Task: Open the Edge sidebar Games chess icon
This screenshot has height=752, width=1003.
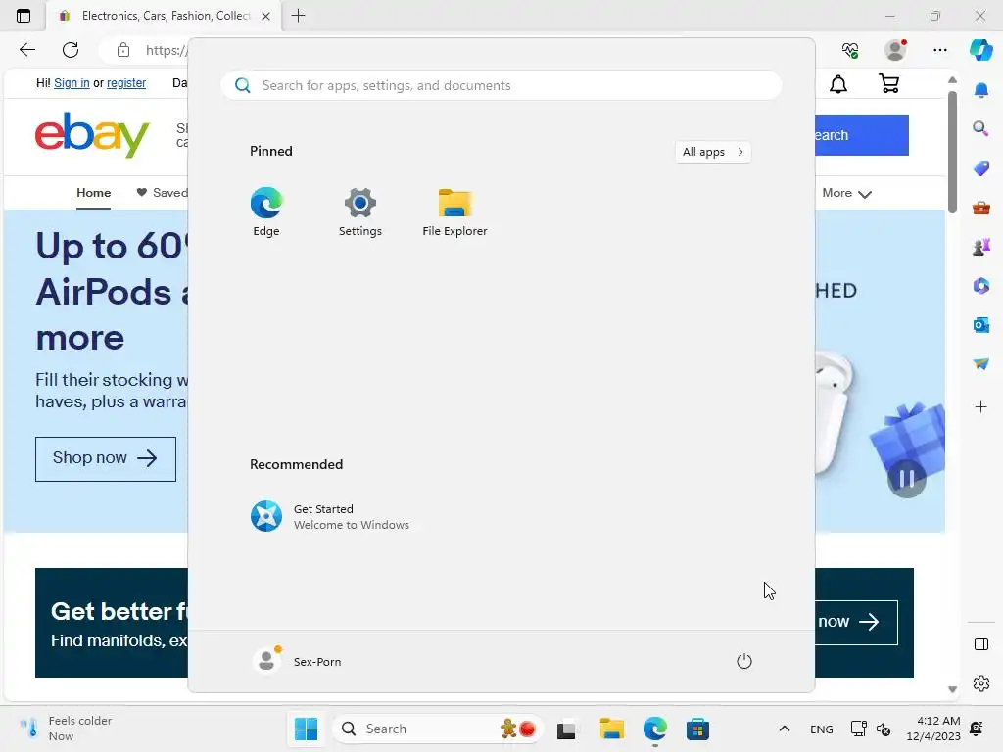Action: [980, 247]
